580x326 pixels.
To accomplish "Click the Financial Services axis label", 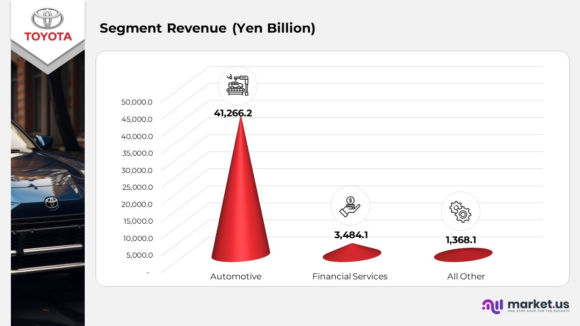I will [x=350, y=276].
